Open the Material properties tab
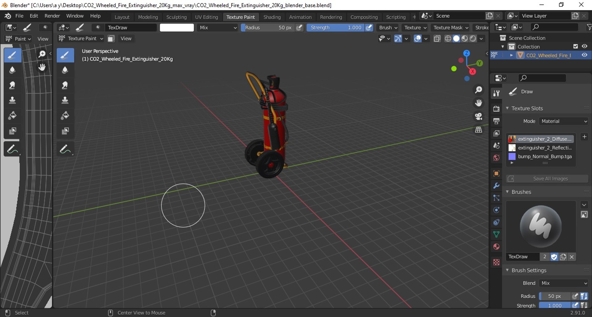This screenshot has width=592, height=317. (496, 247)
